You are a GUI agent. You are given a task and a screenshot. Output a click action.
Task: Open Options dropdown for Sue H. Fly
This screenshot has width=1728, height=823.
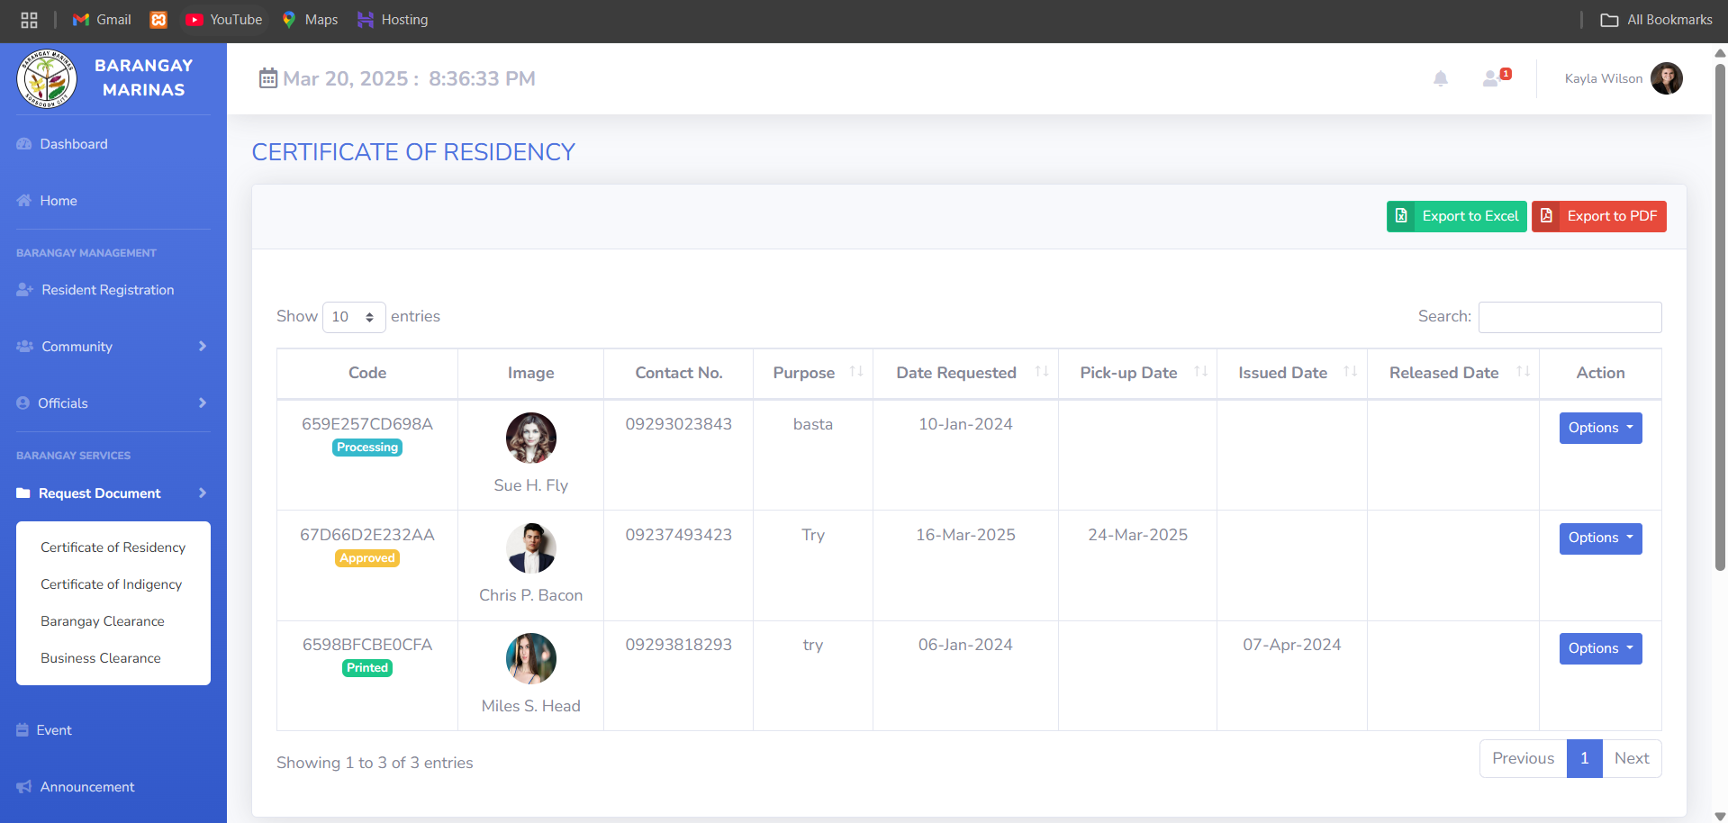[x=1599, y=428]
